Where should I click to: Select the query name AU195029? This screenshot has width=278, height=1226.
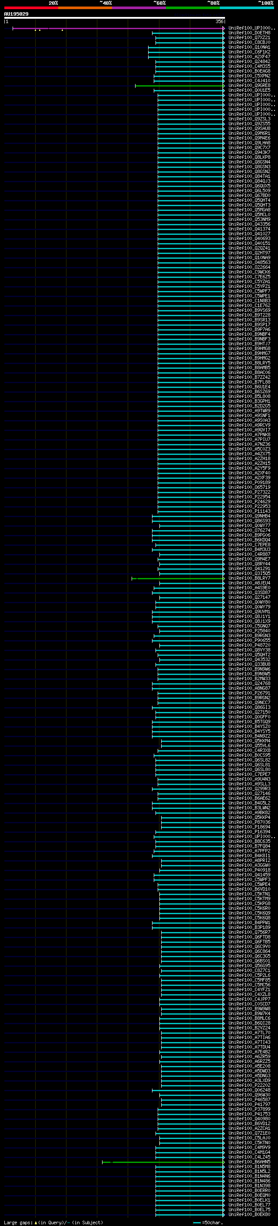[16, 14]
